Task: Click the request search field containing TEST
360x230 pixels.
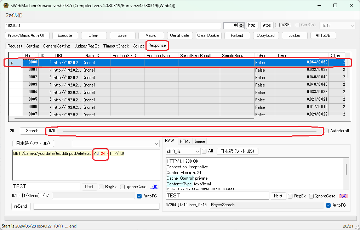Action: tap(46, 186)
